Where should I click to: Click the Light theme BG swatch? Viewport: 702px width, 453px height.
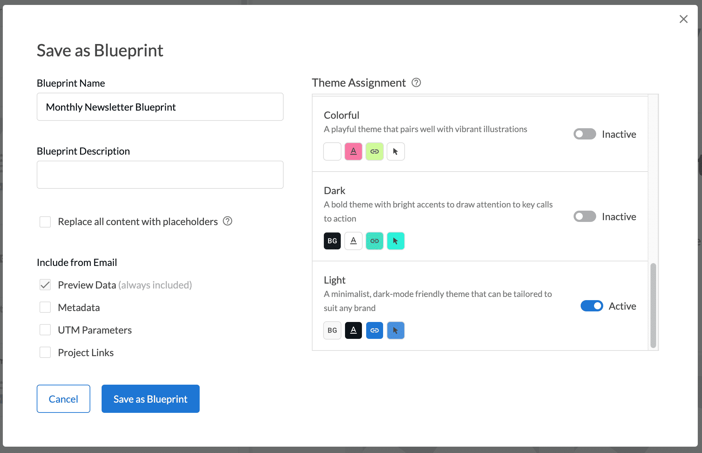tap(332, 330)
